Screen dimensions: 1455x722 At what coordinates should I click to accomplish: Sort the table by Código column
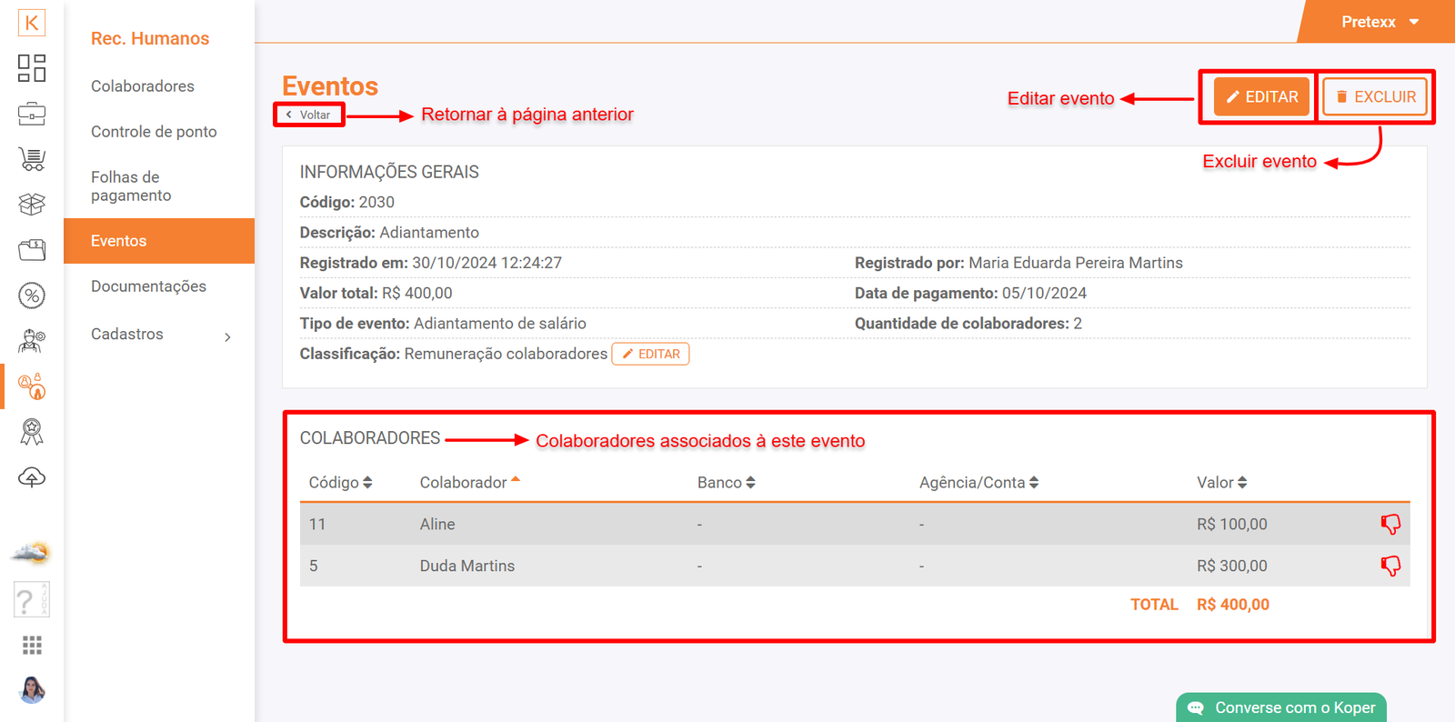(341, 483)
